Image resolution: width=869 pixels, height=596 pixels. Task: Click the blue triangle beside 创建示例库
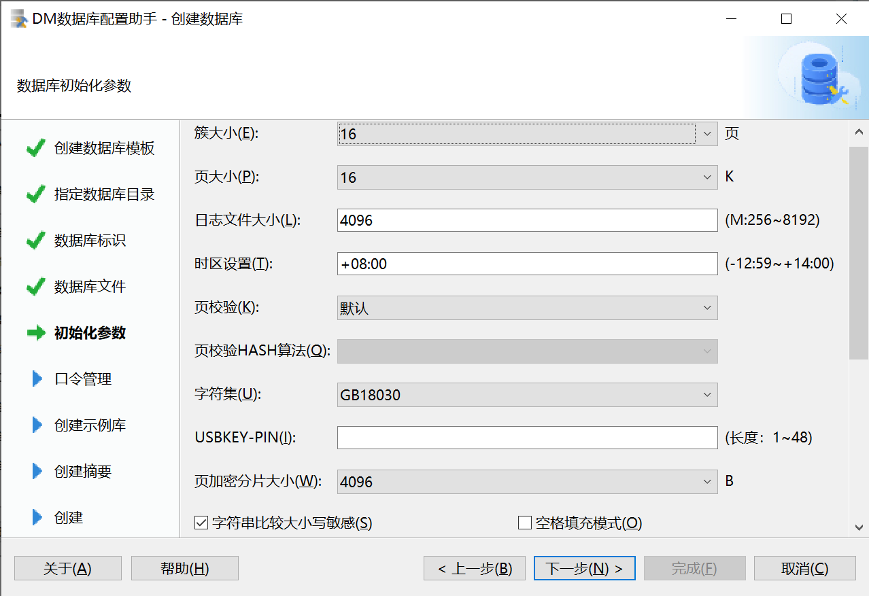(x=37, y=425)
